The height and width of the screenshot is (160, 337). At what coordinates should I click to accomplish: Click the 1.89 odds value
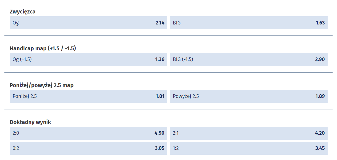[320, 96]
